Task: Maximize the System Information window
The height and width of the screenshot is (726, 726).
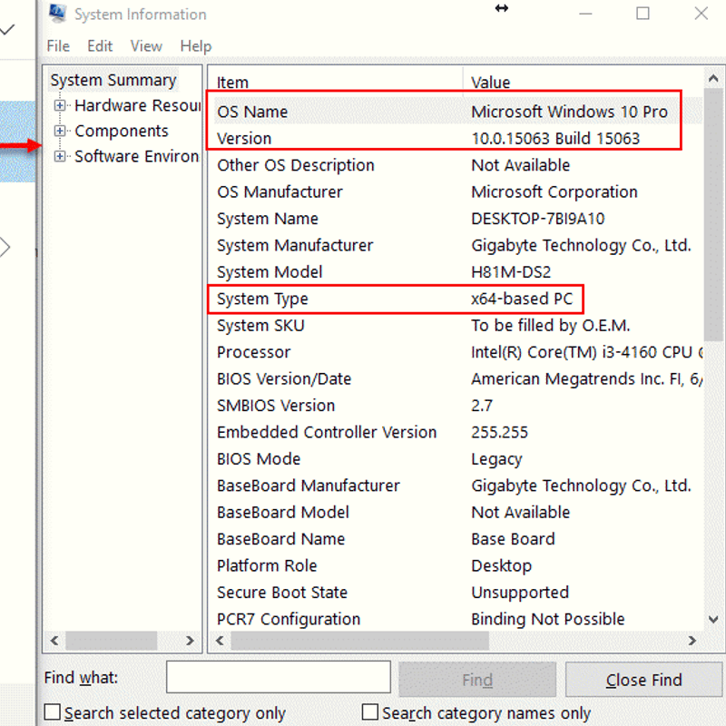Action: [643, 14]
